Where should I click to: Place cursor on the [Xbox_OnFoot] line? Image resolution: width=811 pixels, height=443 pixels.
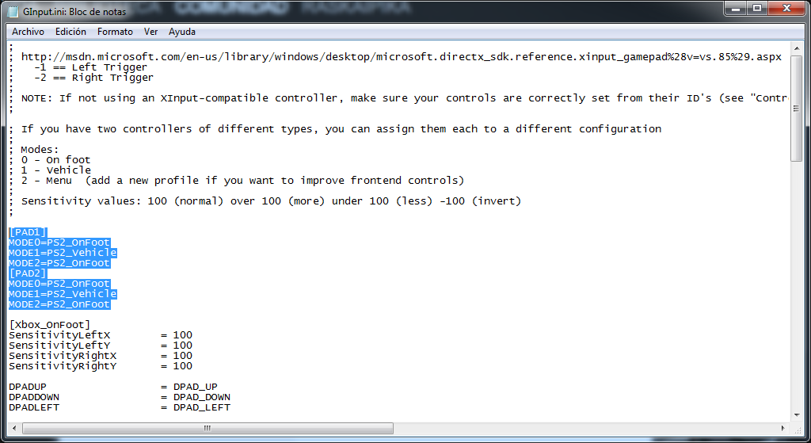(50, 325)
